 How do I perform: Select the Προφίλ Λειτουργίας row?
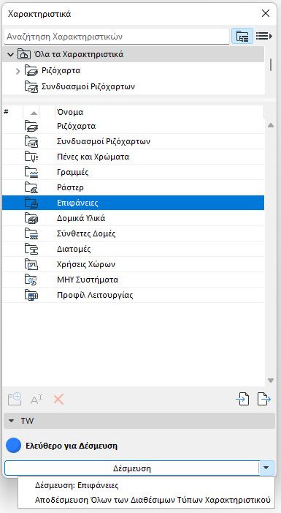coord(133,295)
